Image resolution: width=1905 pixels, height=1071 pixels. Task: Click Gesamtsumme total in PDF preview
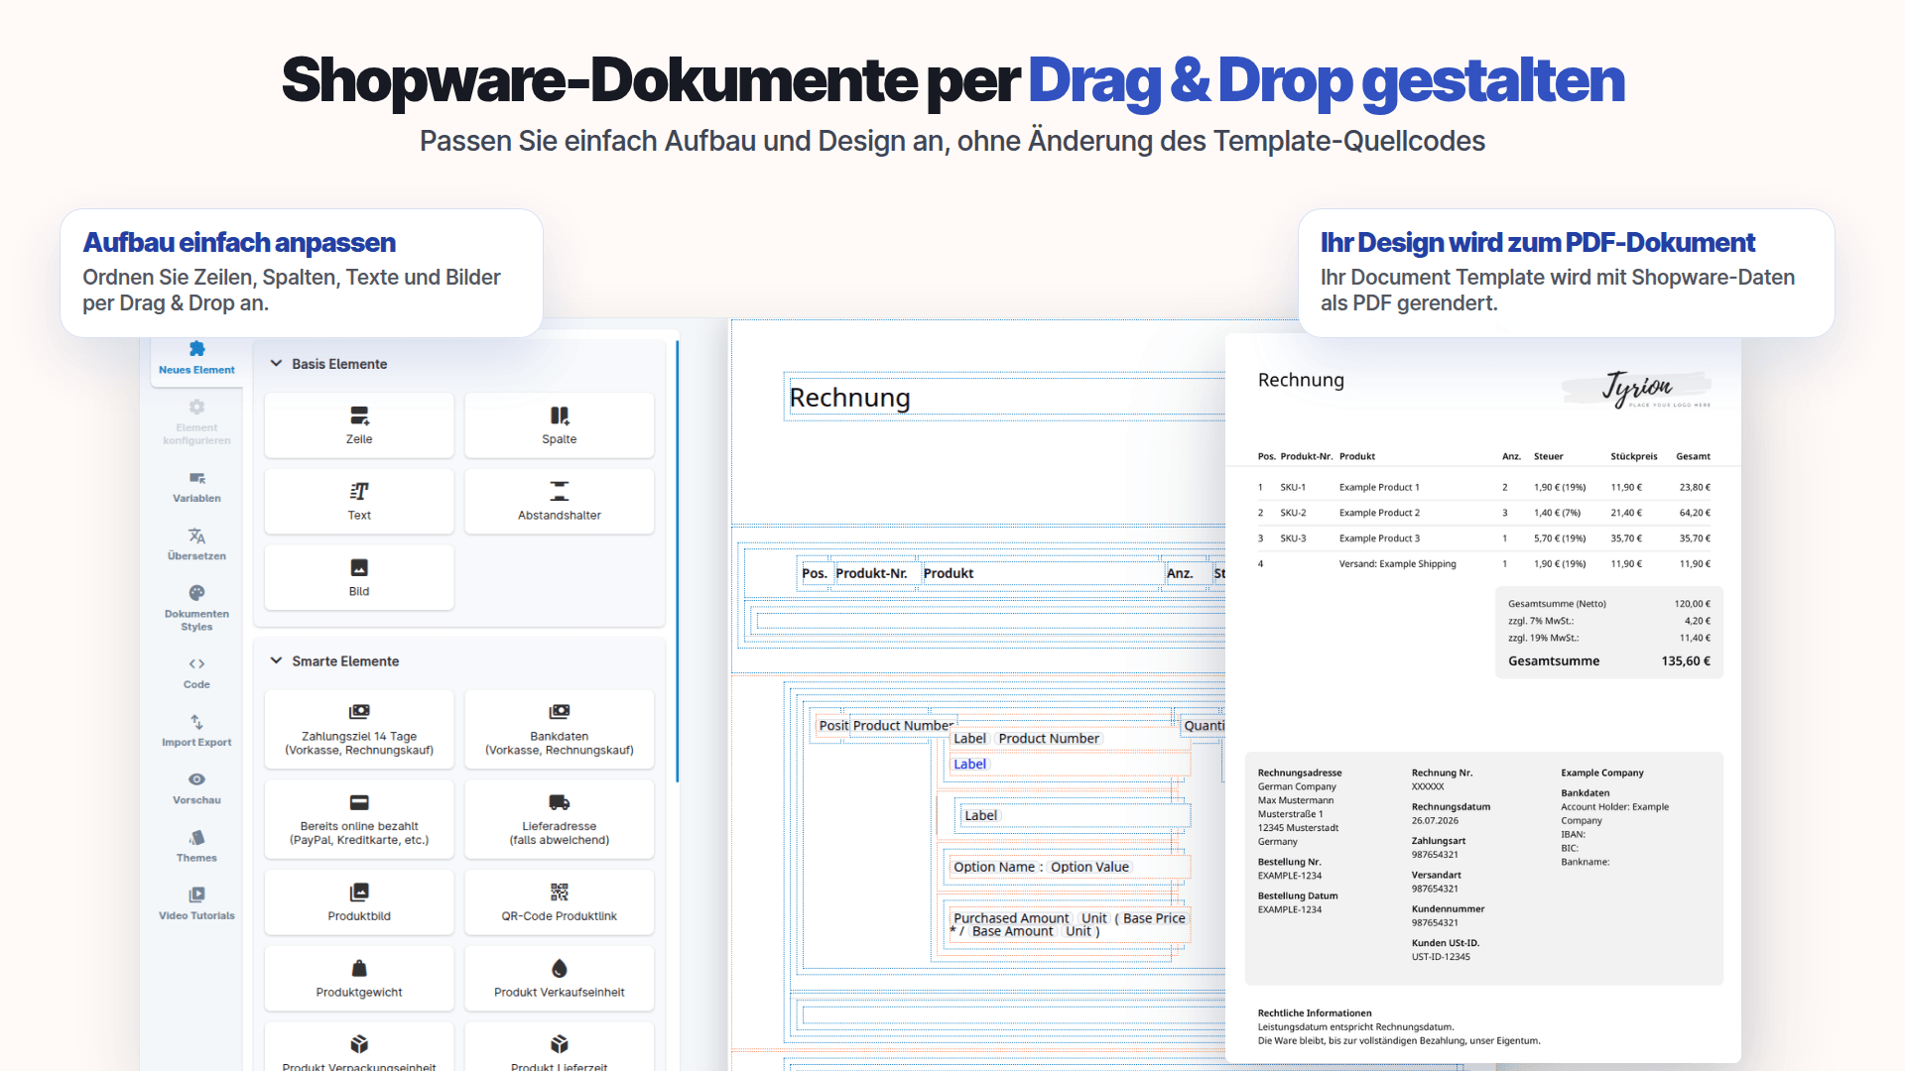point(1608,661)
